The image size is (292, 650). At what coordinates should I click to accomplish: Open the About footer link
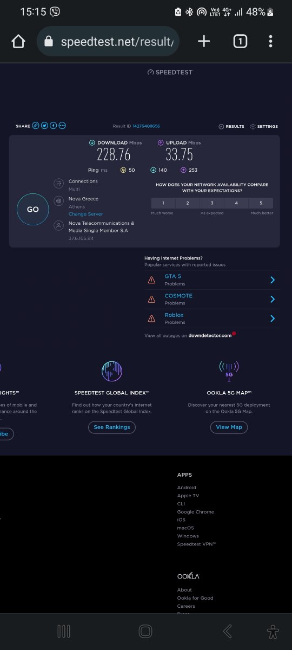click(184, 590)
